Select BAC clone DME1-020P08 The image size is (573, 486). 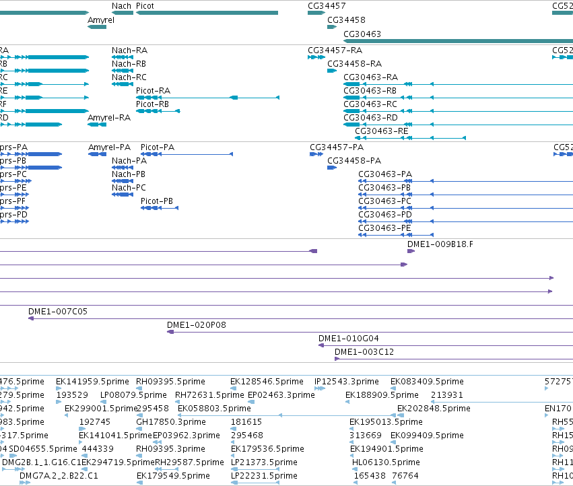pyautogui.click(x=197, y=325)
